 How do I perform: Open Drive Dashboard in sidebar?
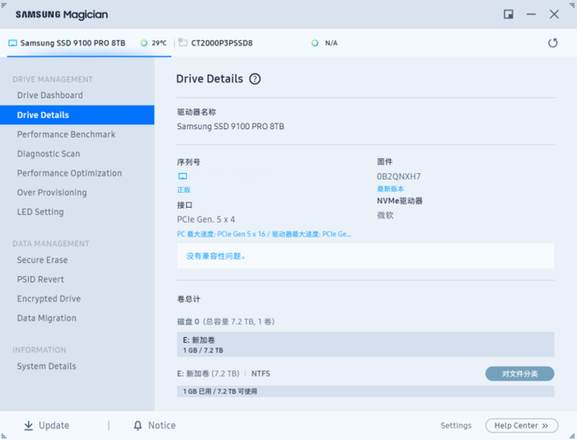pos(50,95)
